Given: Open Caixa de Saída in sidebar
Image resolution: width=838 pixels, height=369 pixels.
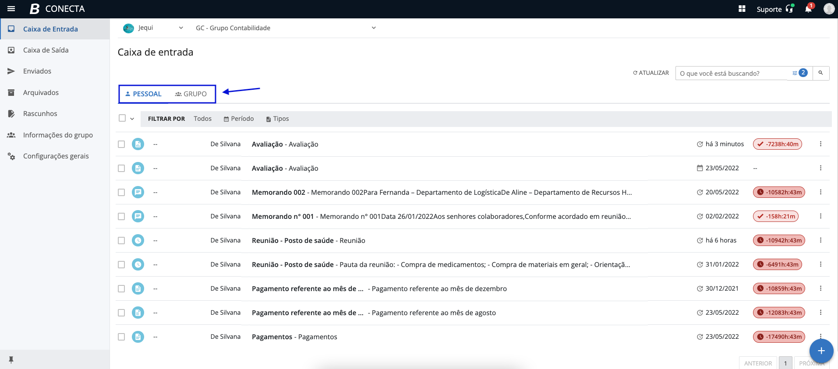Looking at the screenshot, I should pyautogui.click(x=46, y=50).
